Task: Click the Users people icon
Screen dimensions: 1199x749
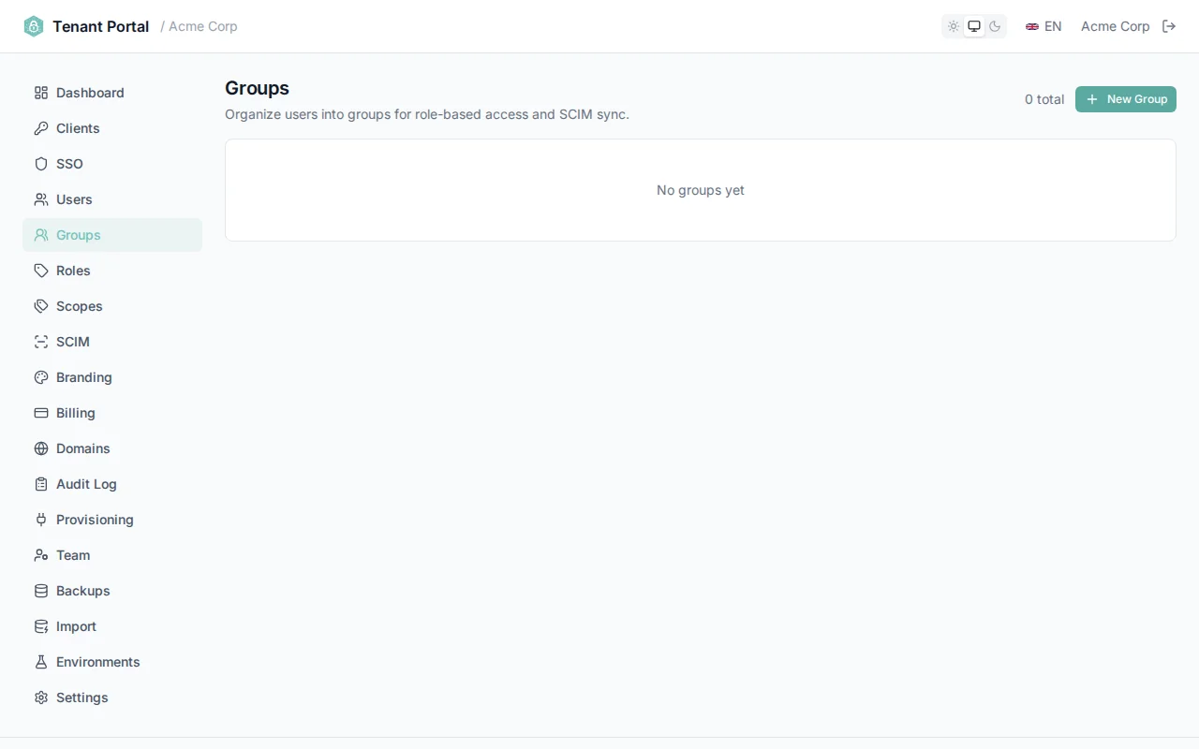Action: pyautogui.click(x=41, y=199)
